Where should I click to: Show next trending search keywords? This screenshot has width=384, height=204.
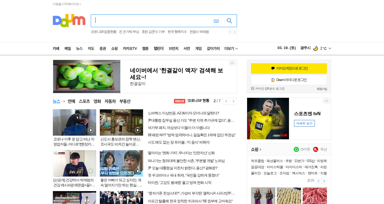coord(235,32)
